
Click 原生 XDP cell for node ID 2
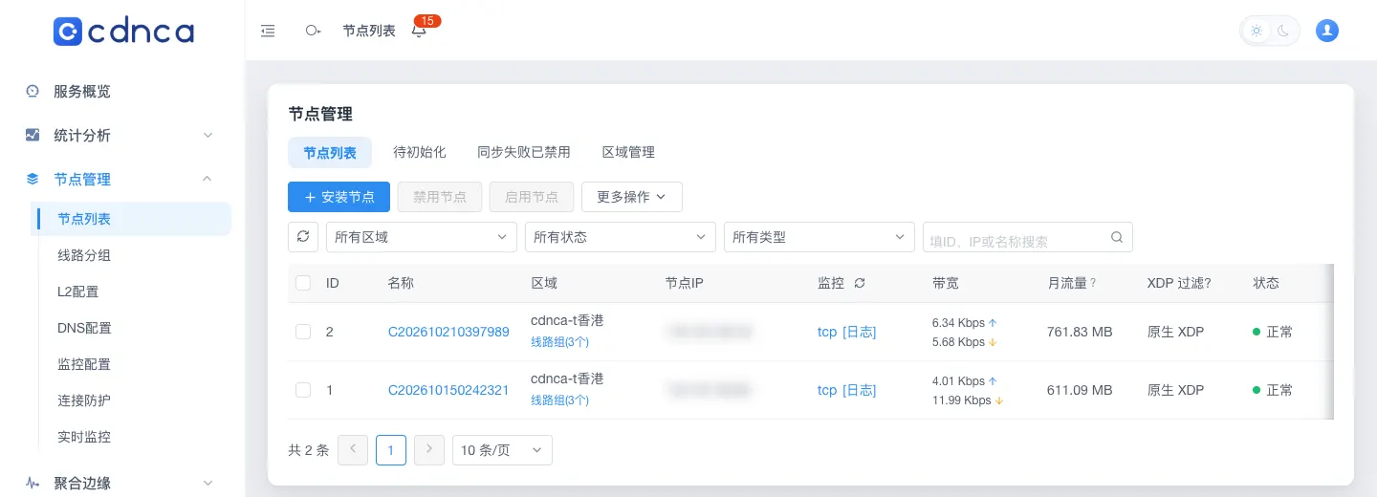(x=1176, y=332)
